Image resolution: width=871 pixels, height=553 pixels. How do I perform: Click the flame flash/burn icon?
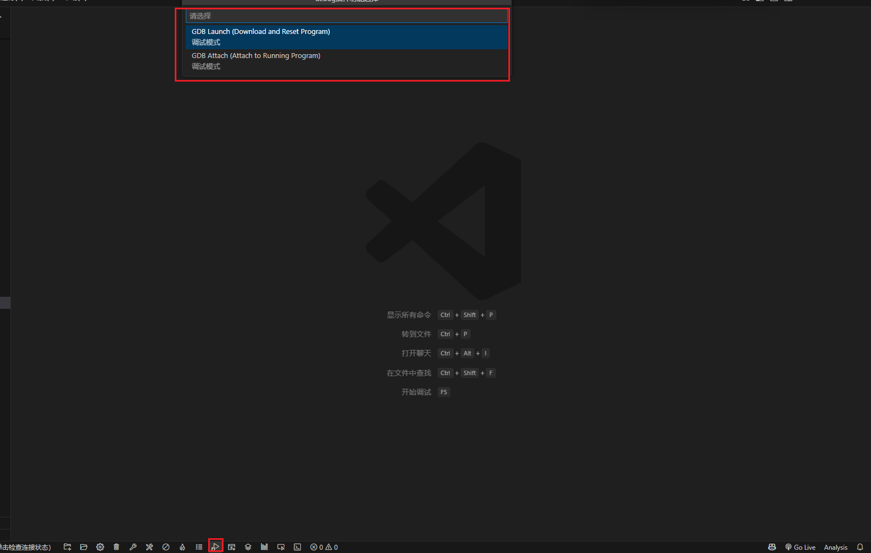tap(182, 547)
